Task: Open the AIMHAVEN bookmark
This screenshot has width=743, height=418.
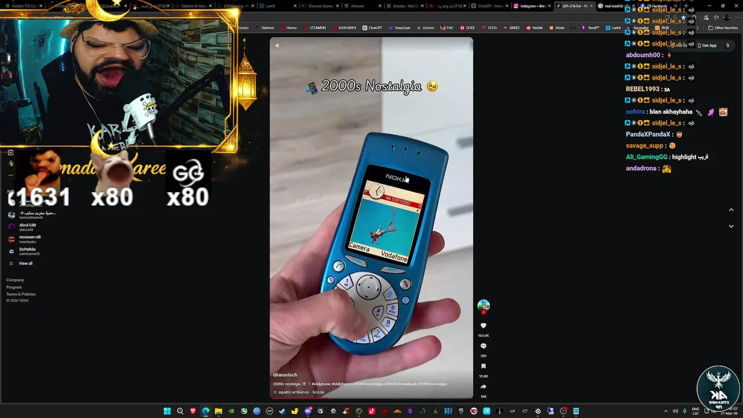Action: click(x=344, y=28)
